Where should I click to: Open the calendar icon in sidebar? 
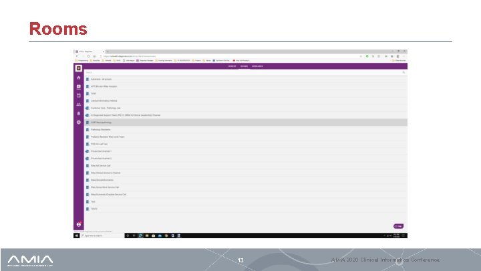pyautogui.click(x=79, y=96)
